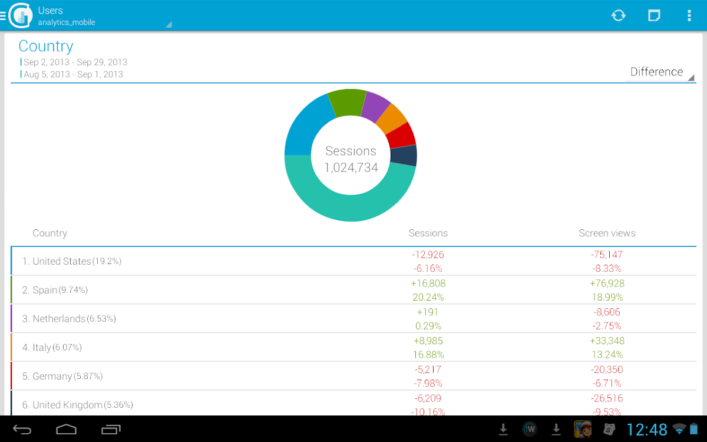
Task: Tap the Android home button
Action: [66, 429]
